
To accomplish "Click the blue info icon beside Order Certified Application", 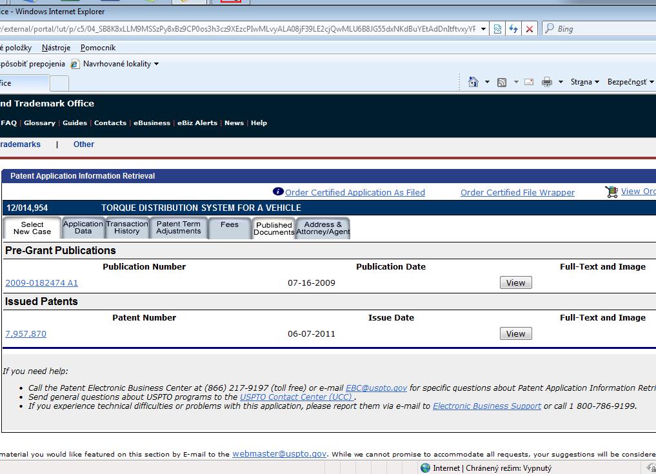I will [278, 191].
